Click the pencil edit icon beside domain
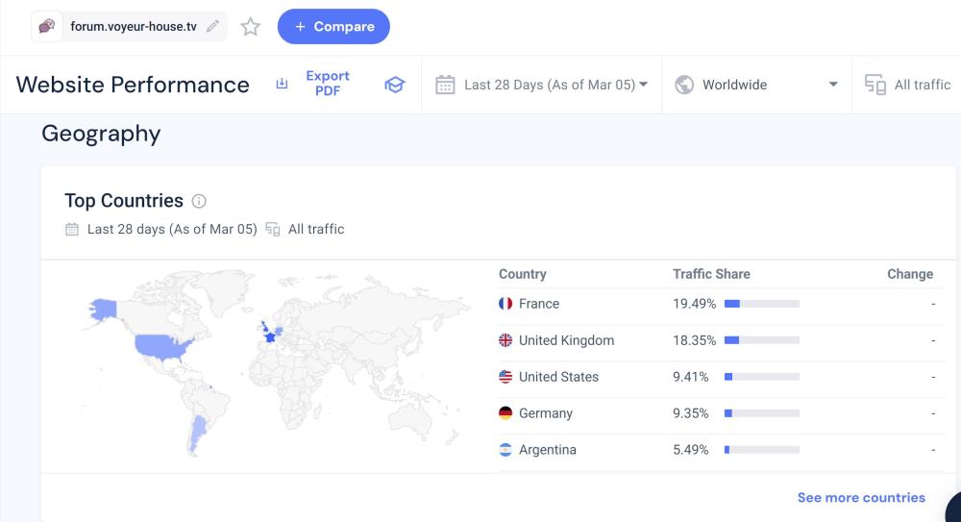The image size is (961, 522). [212, 27]
